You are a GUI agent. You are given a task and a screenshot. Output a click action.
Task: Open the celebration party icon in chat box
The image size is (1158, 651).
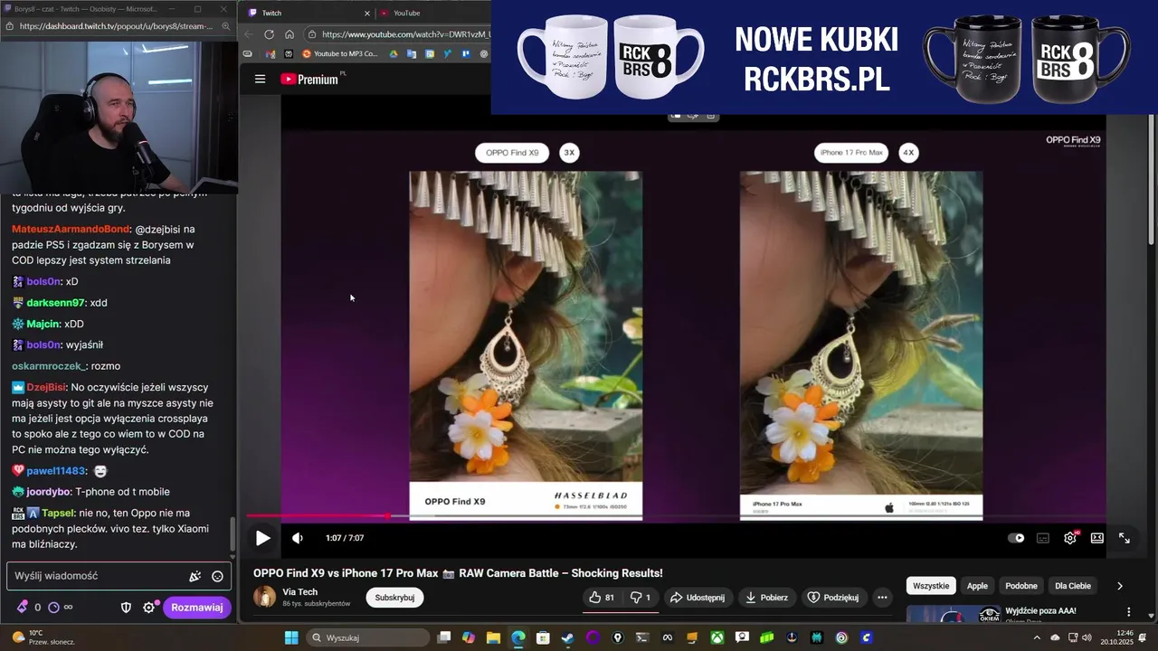195,576
